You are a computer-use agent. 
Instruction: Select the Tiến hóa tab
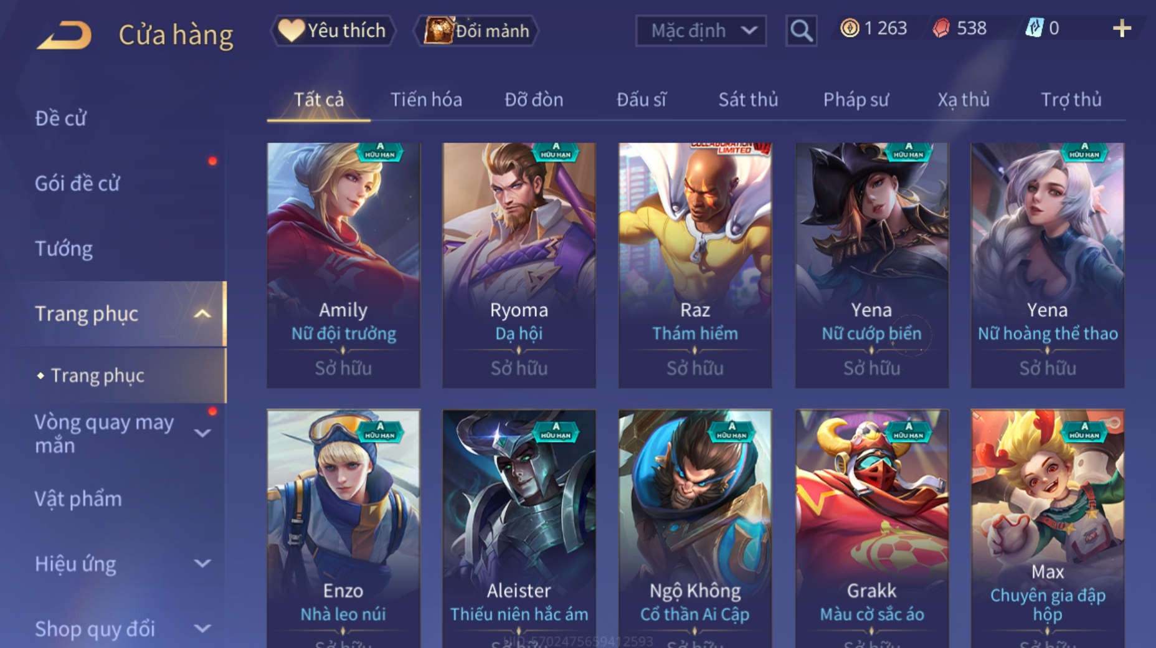tap(426, 100)
